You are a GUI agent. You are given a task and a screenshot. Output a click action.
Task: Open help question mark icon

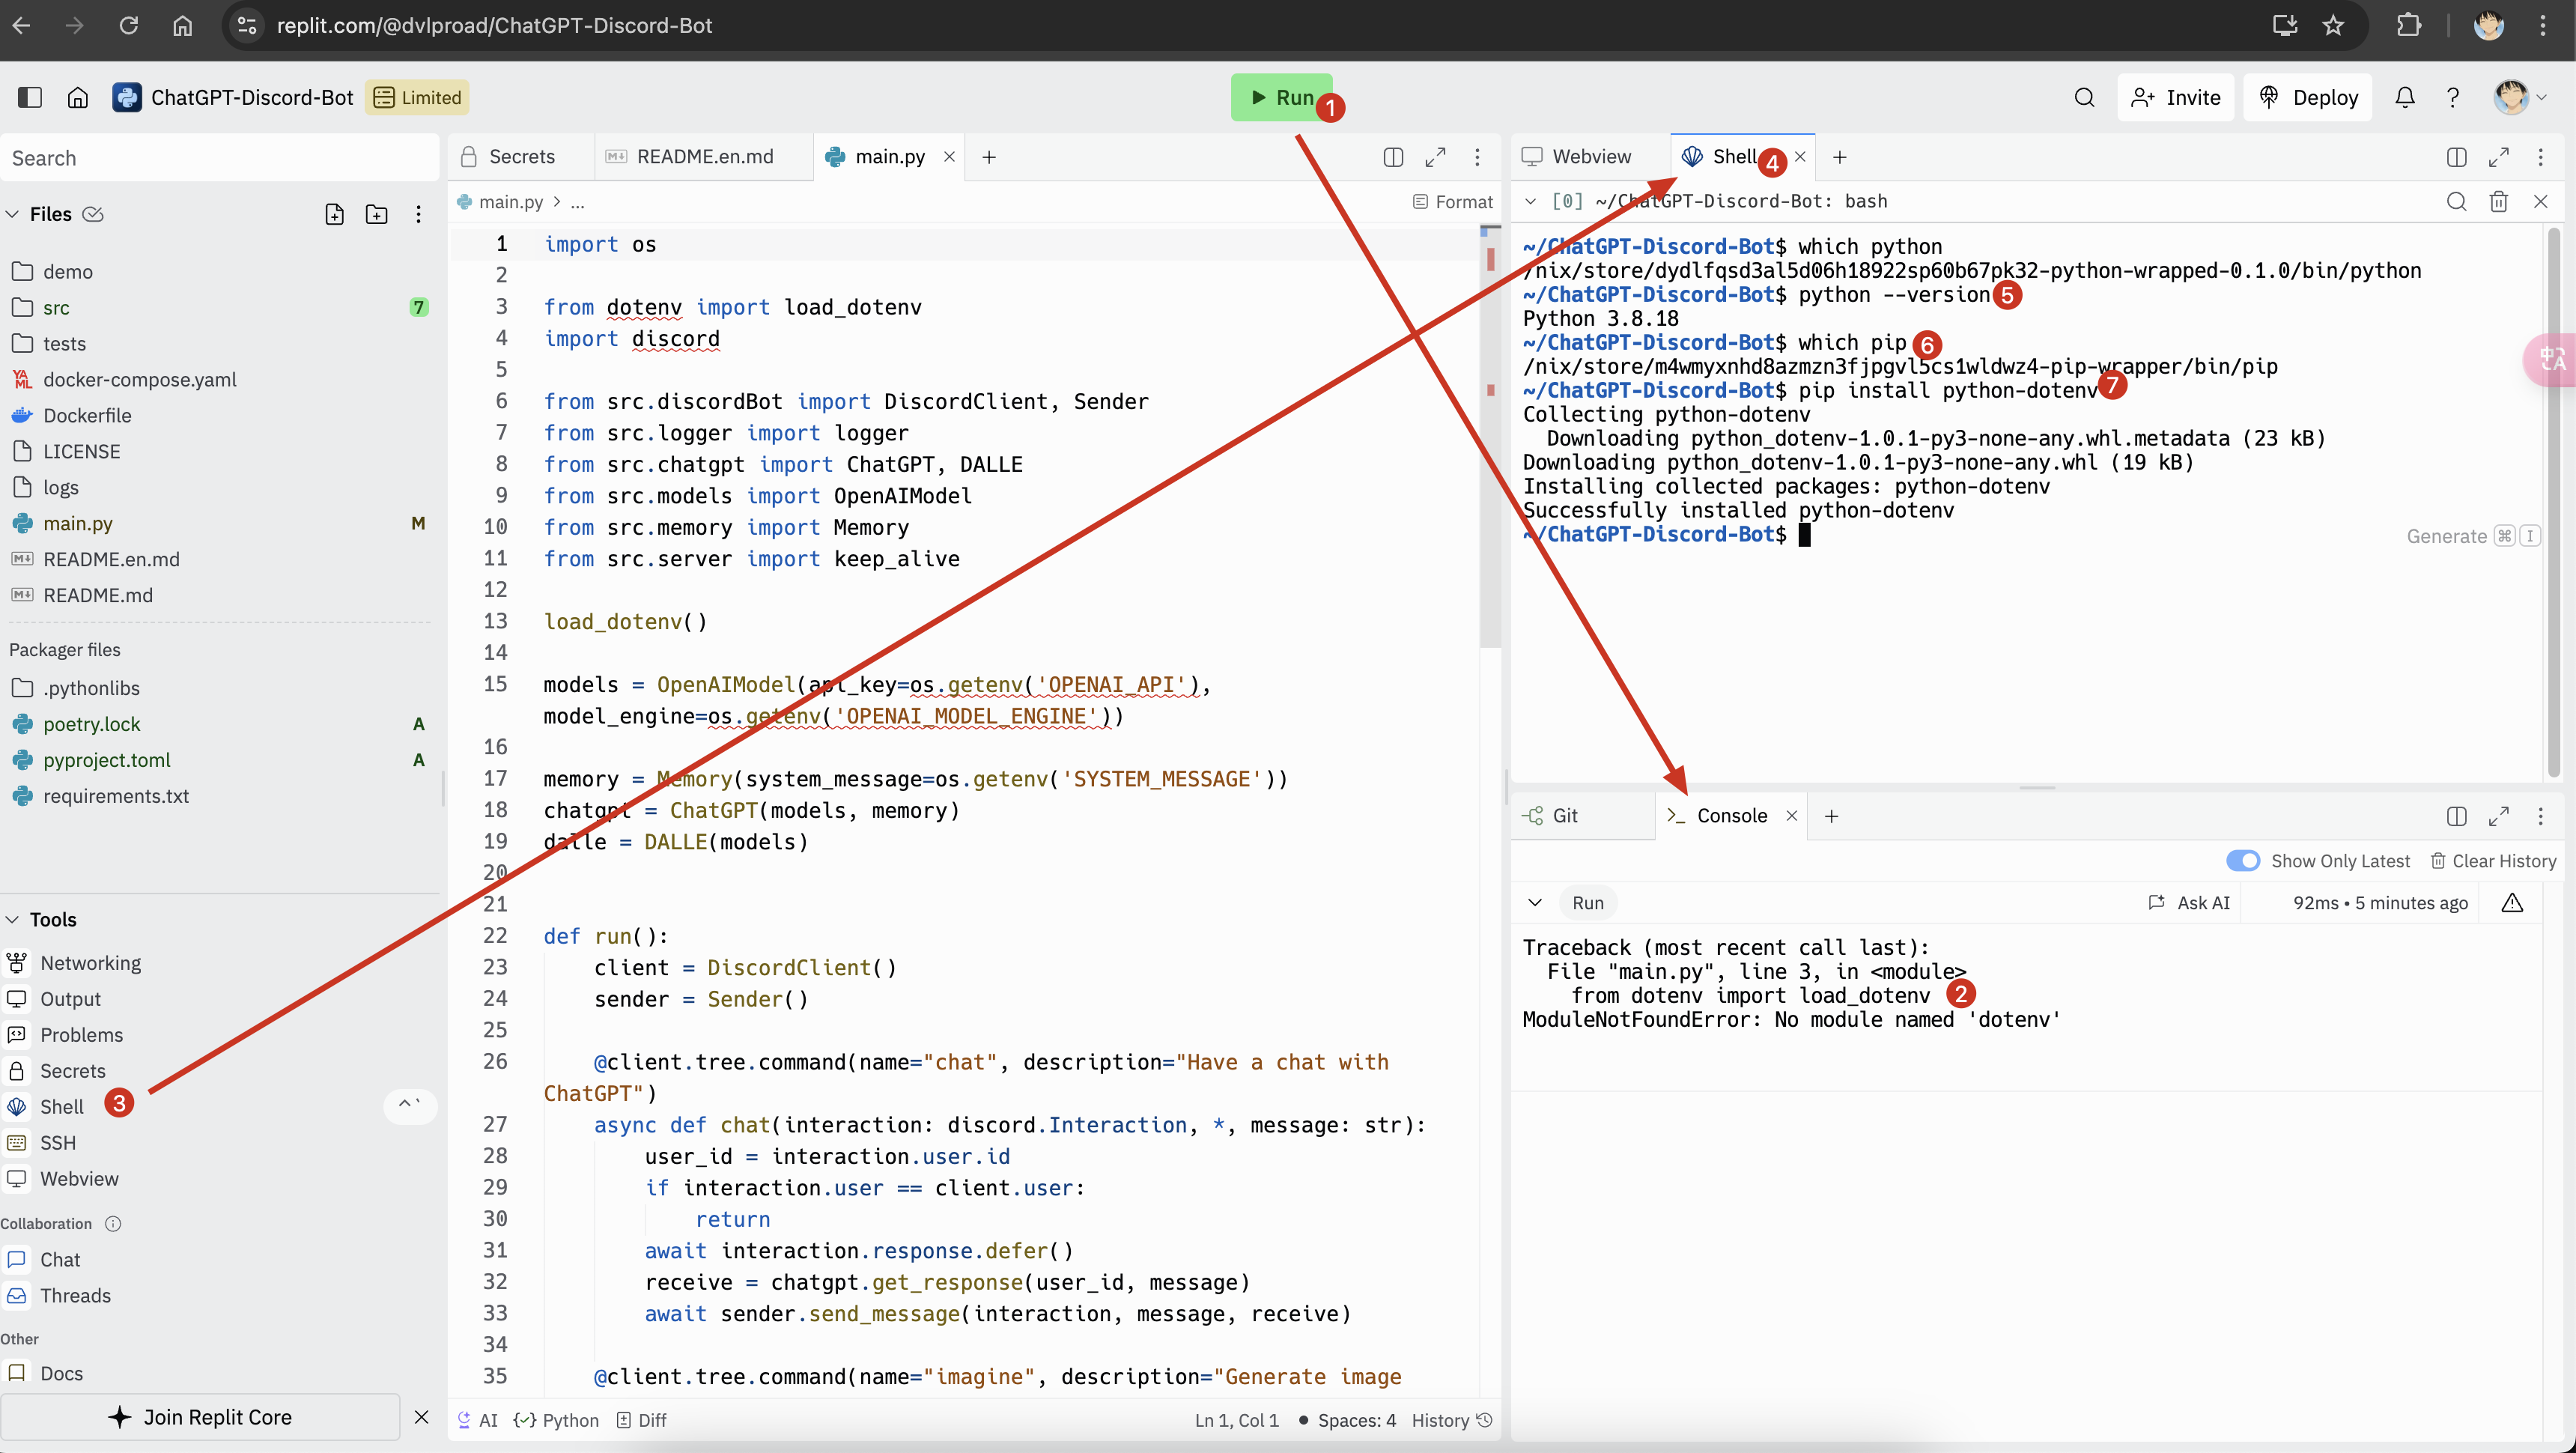click(2453, 97)
